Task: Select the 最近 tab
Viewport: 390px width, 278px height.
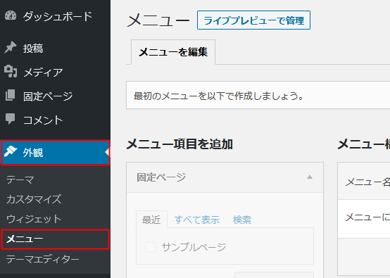Action: tap(151, 220)
